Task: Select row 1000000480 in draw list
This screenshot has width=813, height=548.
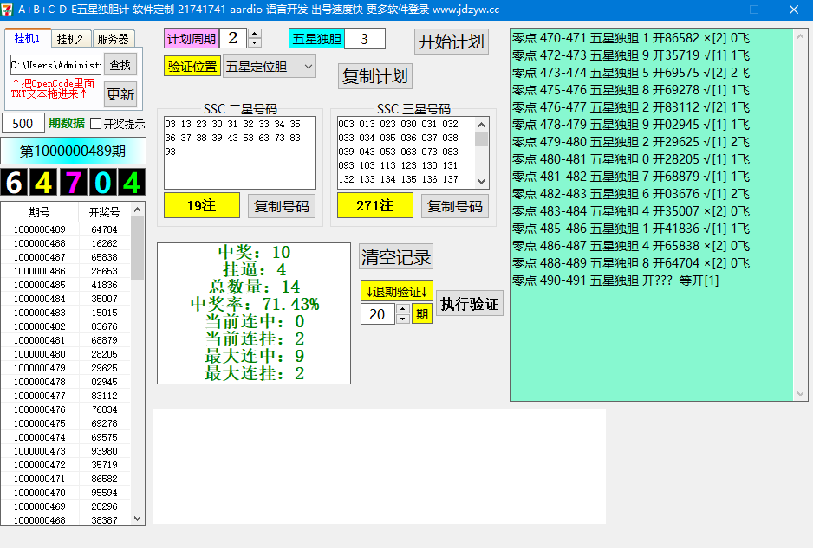Action: 66,354
